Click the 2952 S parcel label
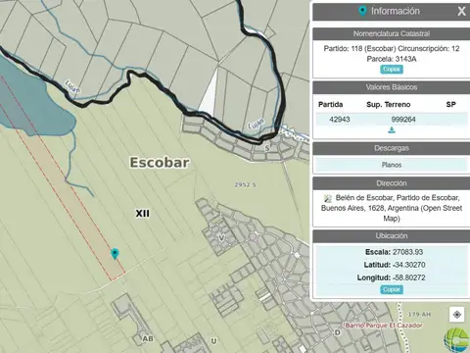Image resolution: width=470 pixels, height=353 pixels. (x=245, y=184)
